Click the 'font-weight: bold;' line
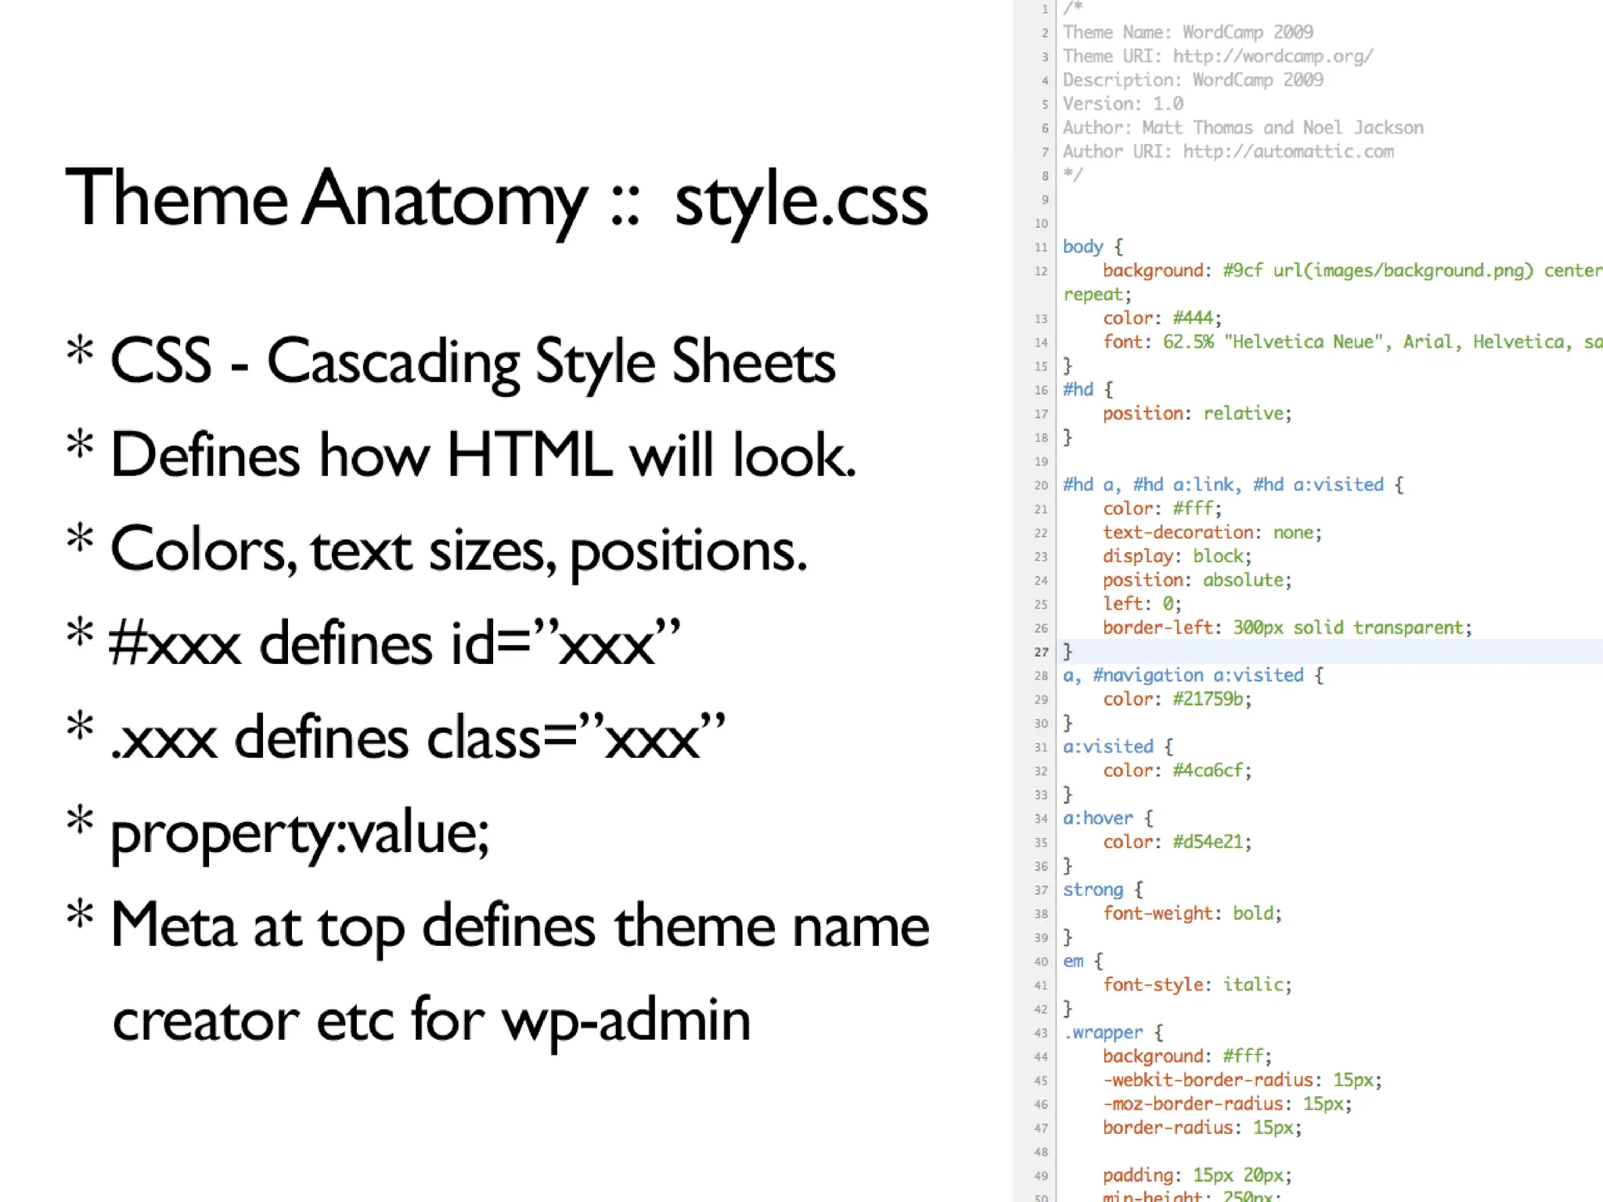The image size is (1603, 1202). (x=1192, y=913)
